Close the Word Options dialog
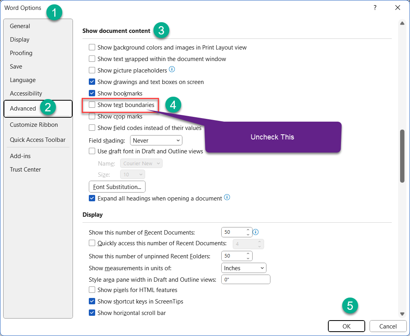 coord(397,8)
